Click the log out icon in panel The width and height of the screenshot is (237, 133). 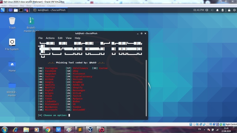(234, 10)
